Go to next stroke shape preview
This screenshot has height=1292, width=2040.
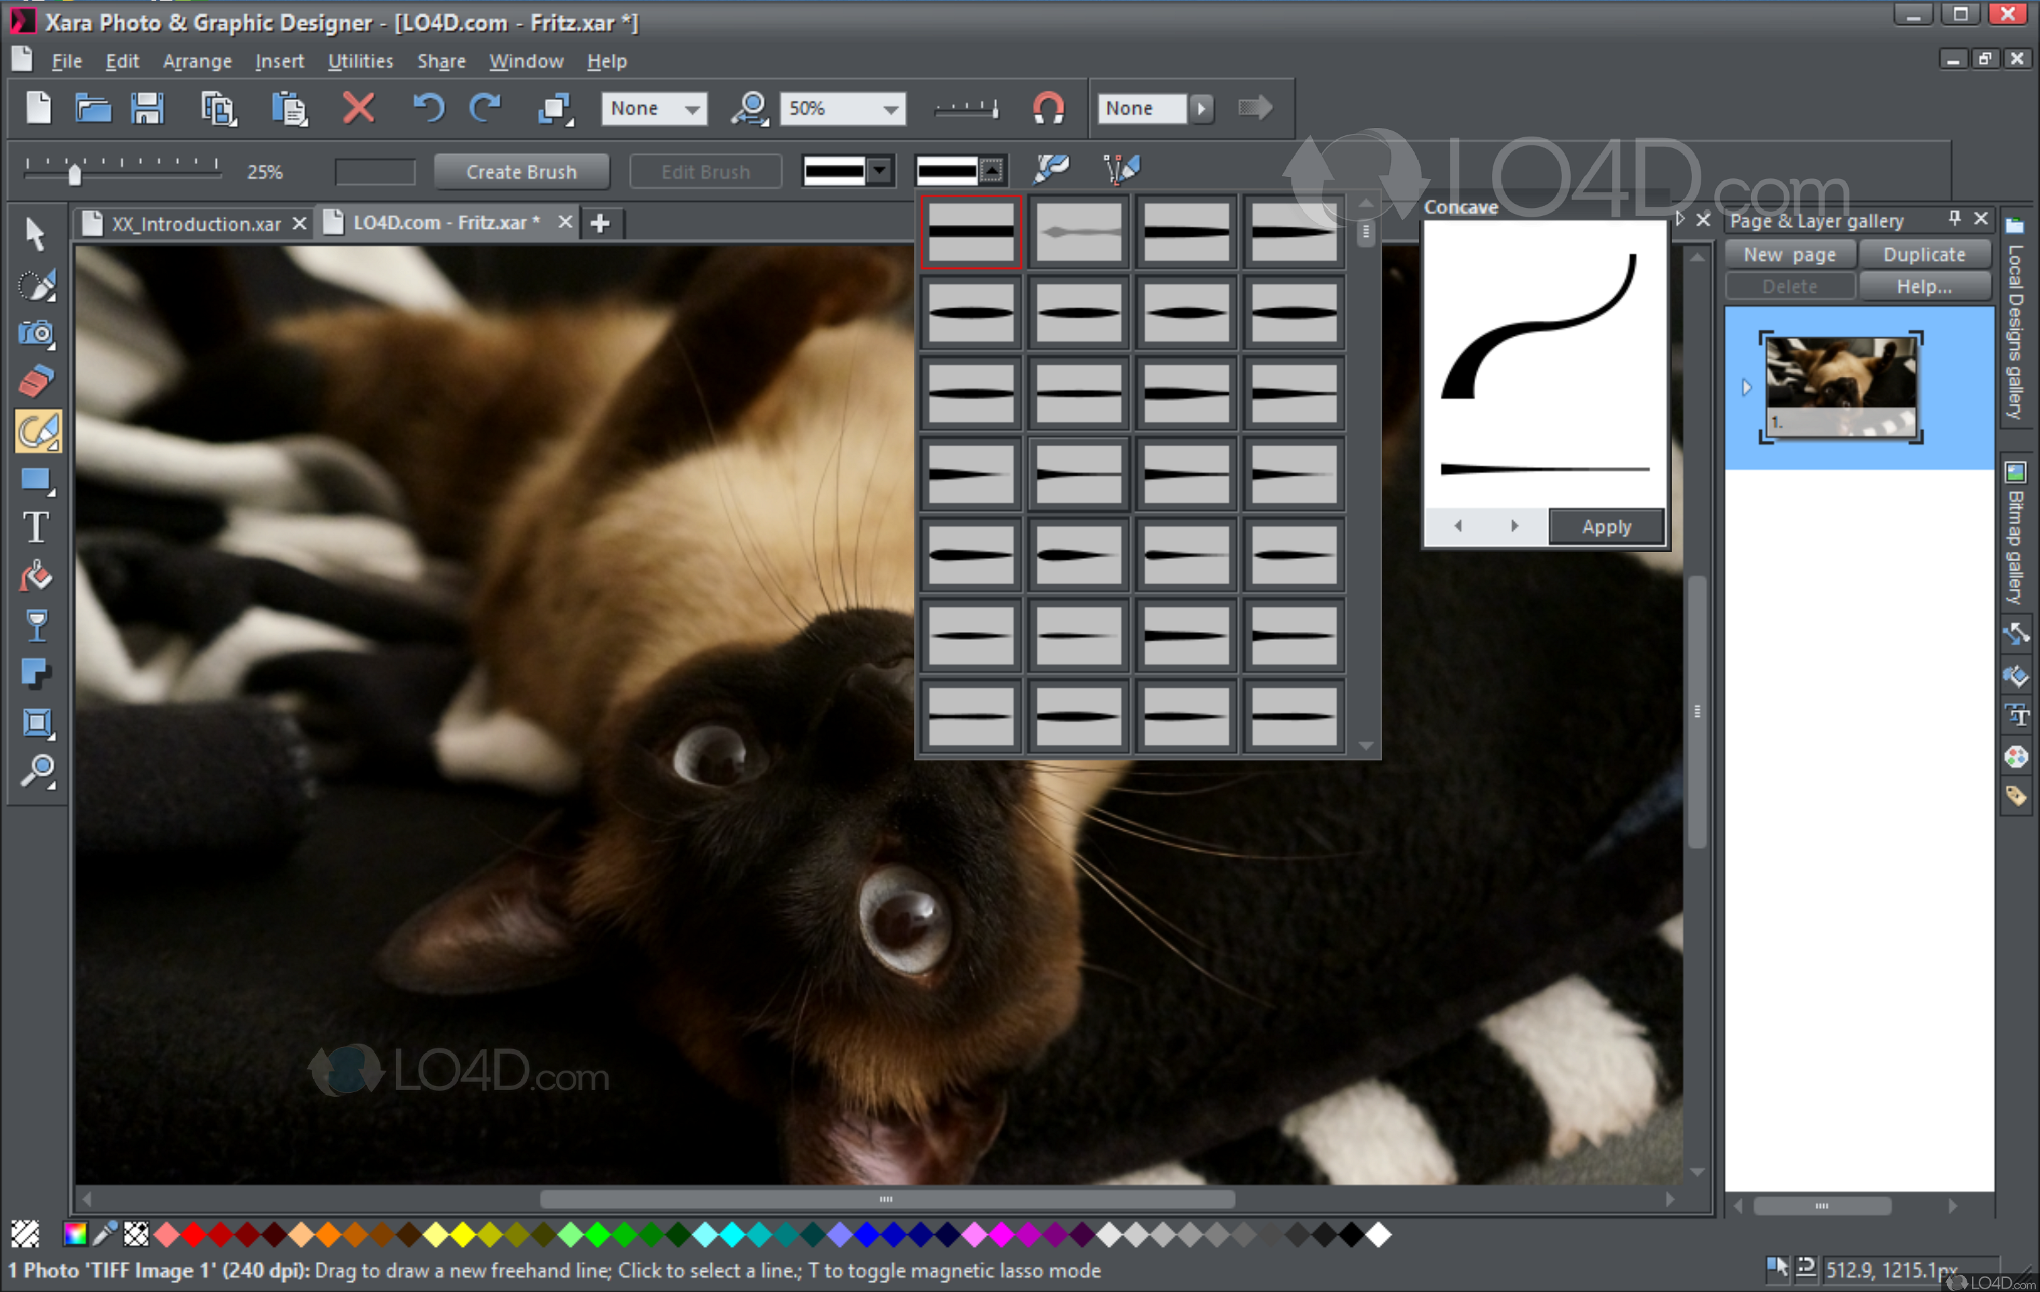tap(1515, 526)
